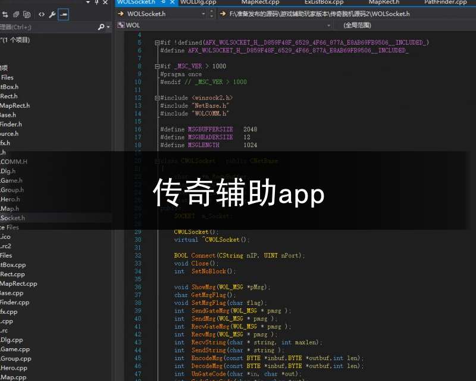Focus the Solution Explorer search box

[x=48, y=27]
